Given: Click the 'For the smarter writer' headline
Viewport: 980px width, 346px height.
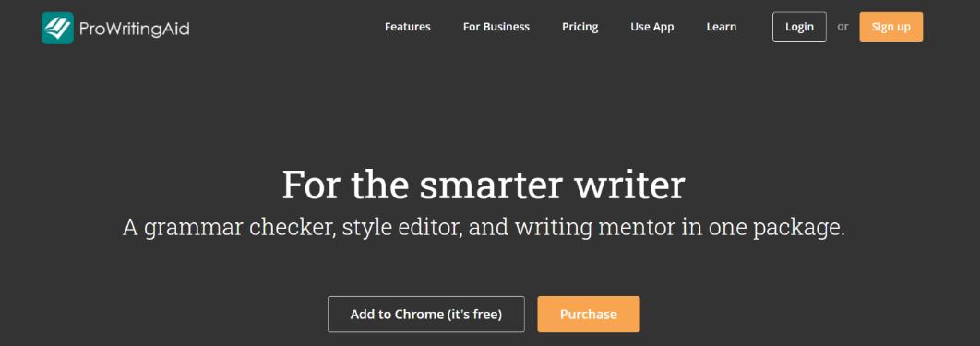Looking at the screenshot, I should pos(484,185).
